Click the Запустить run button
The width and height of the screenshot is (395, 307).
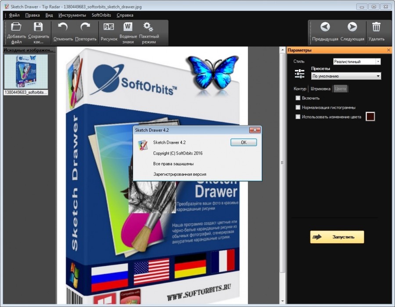point(337,237)
